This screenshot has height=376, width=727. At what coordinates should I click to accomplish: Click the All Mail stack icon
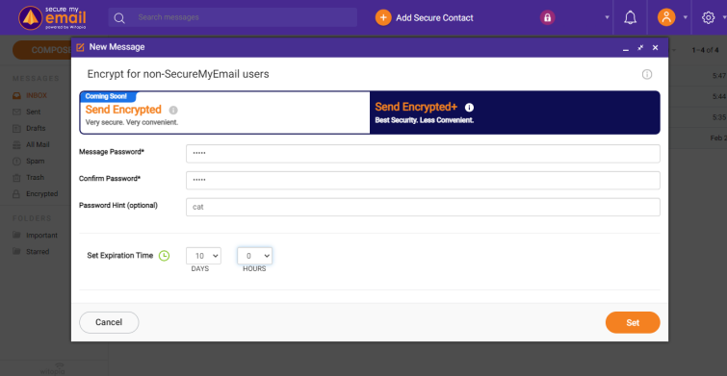click(x=16, y=145)
